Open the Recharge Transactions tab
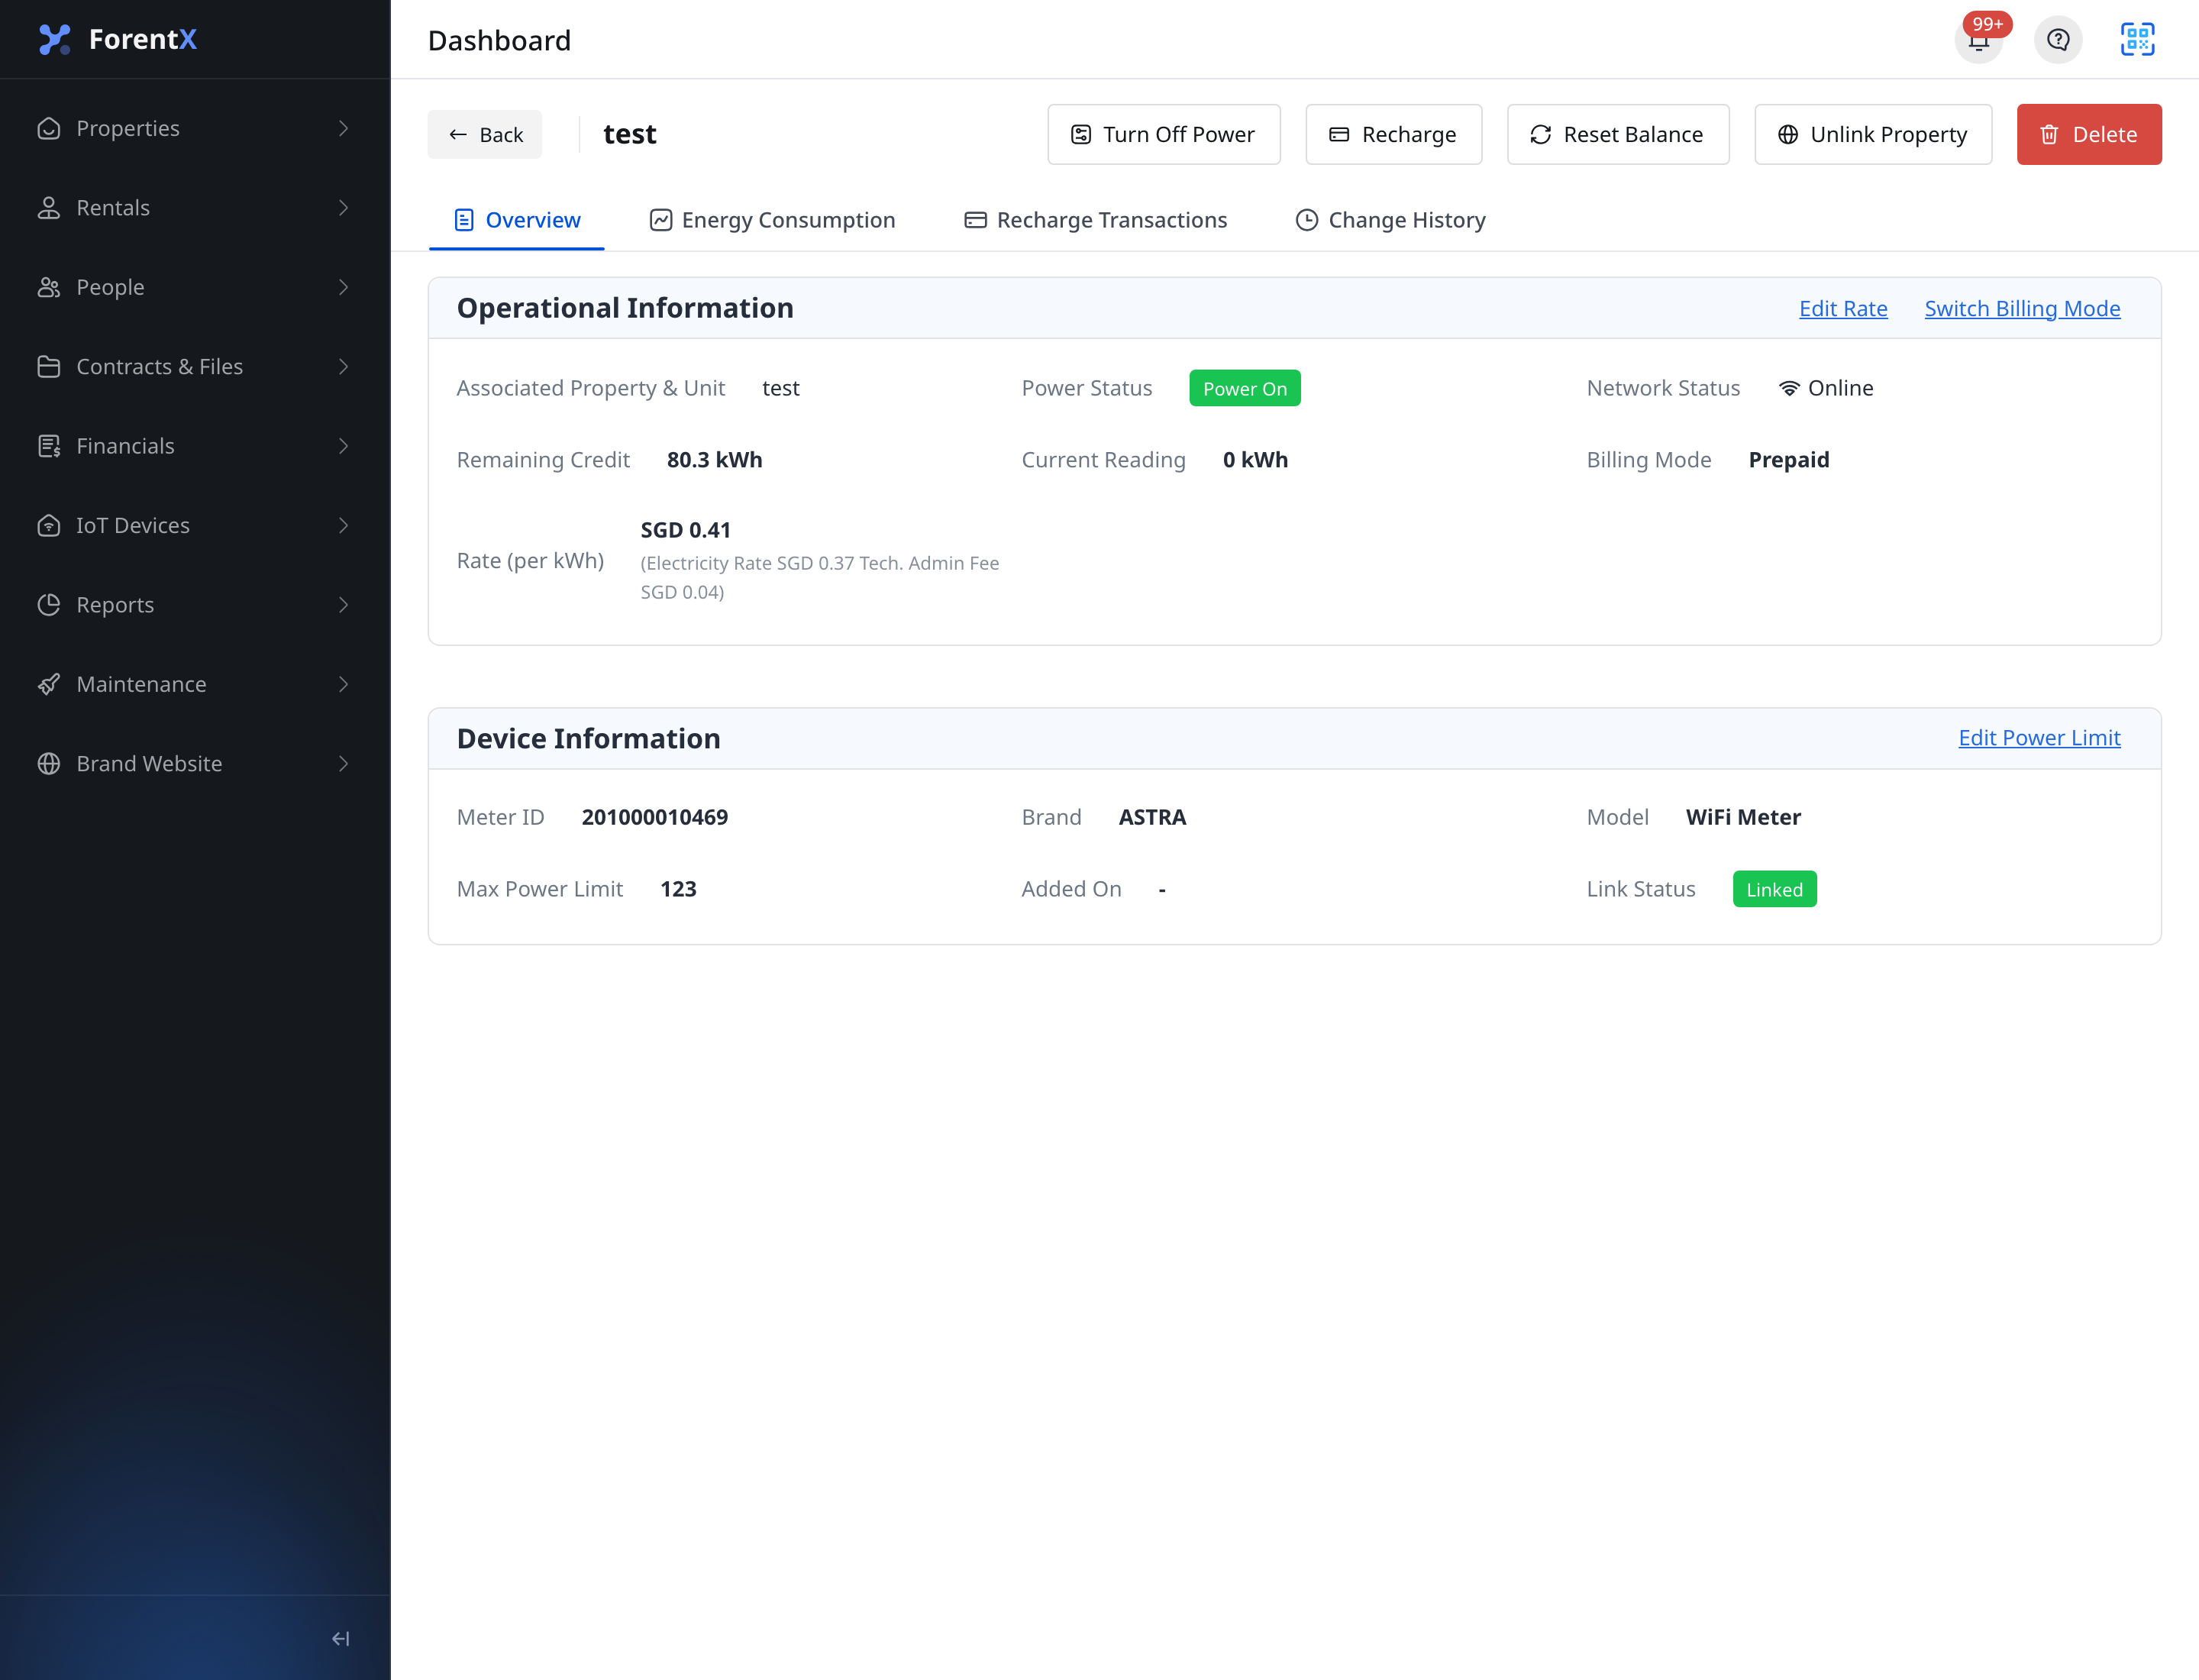 pyautogui.click(x=1095, y=220)
